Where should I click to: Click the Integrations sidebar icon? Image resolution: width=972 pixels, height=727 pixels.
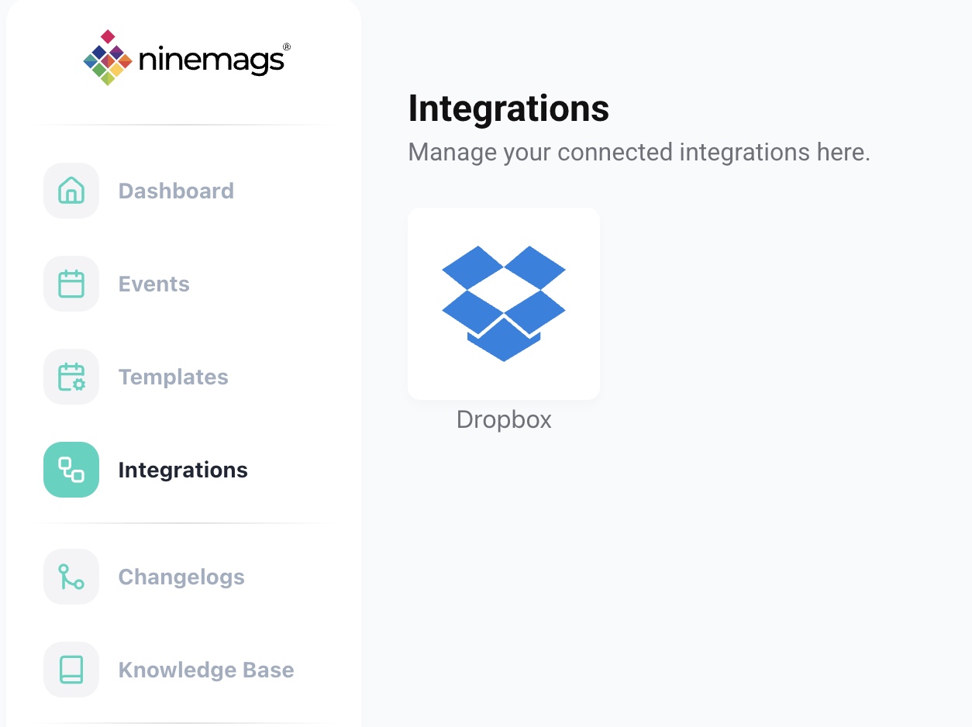coord(71,470)
